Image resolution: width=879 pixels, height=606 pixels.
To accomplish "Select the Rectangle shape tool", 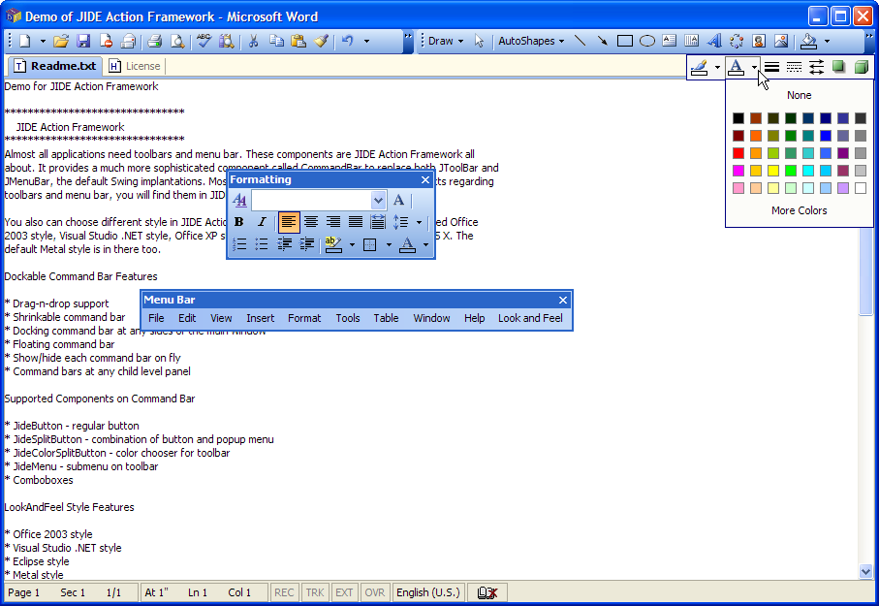I will click(624, 41).
